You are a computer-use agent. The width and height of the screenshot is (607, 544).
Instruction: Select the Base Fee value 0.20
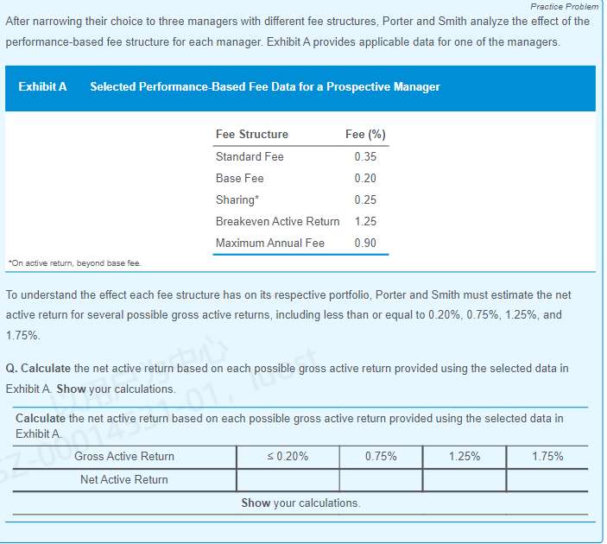(364, 178)
